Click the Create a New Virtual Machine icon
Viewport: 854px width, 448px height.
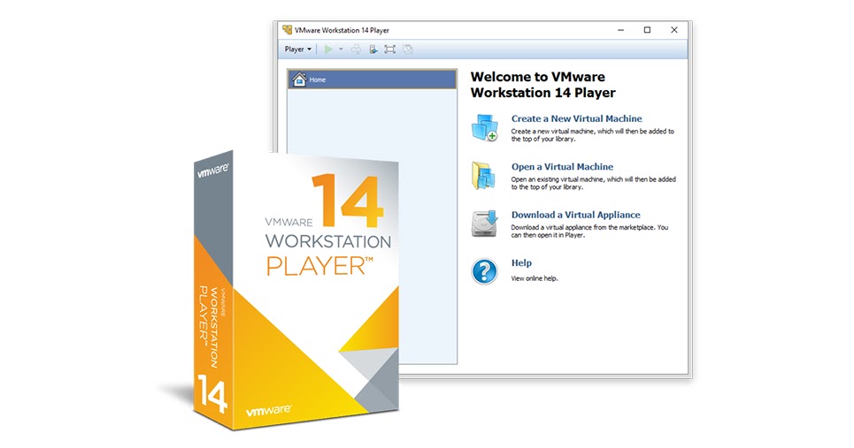coord(484,128)
